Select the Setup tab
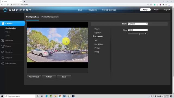Viewport: 174px width, 98px height. click(x=145, y=10)
